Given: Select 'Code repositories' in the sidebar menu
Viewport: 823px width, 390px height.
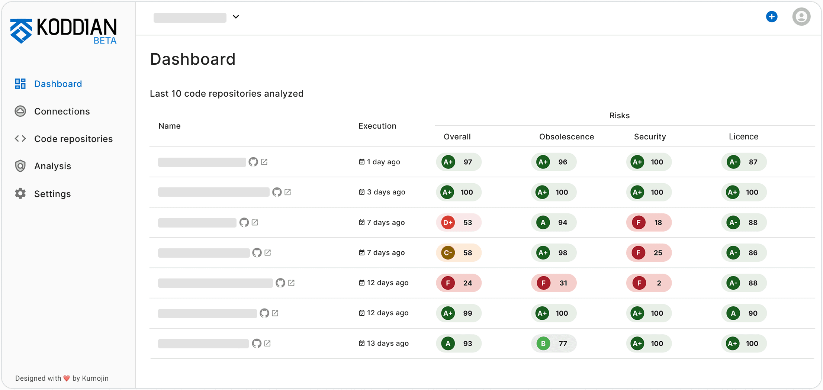Looking at the screenshot, I should click(x=73, y=139).
